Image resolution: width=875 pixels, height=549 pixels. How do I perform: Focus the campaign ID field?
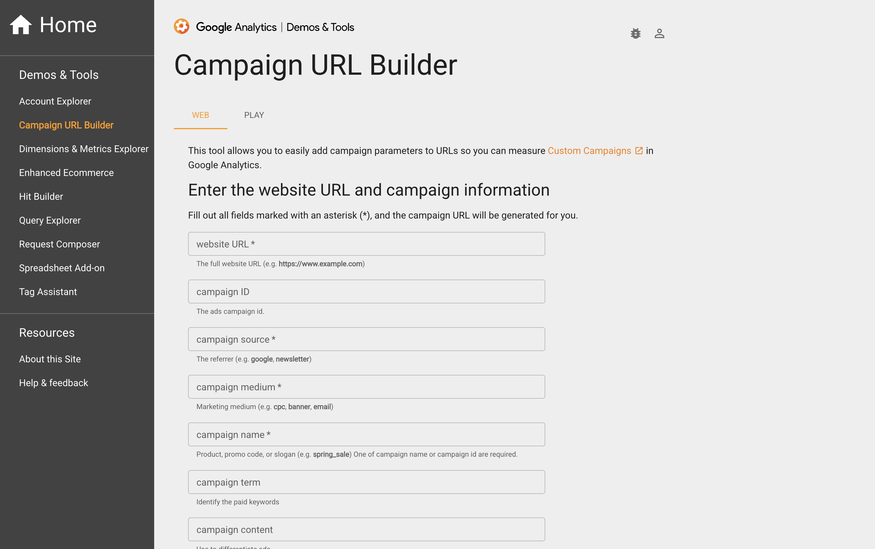point(366,291)
